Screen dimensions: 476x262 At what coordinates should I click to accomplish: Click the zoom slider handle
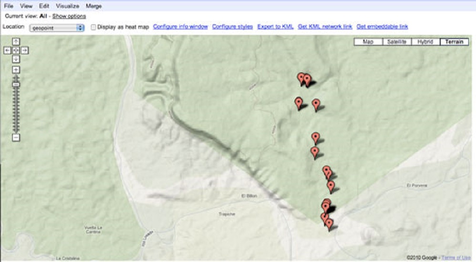[16, 85]
